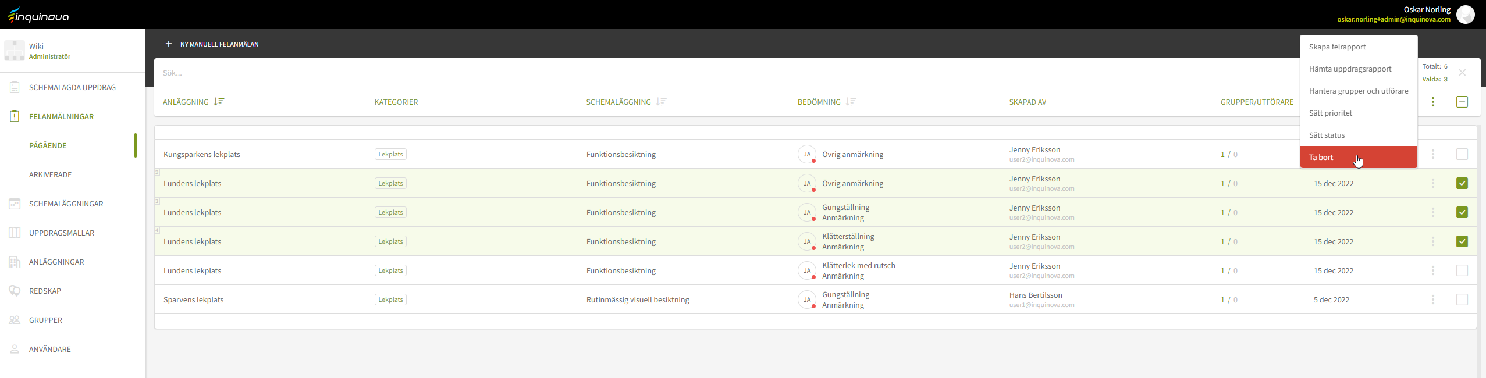Image resolution: width=1486 pixels, height=378 pixels.
Task: Open Schemalagda uppdrag from sidebar icon
Action: 15,87
